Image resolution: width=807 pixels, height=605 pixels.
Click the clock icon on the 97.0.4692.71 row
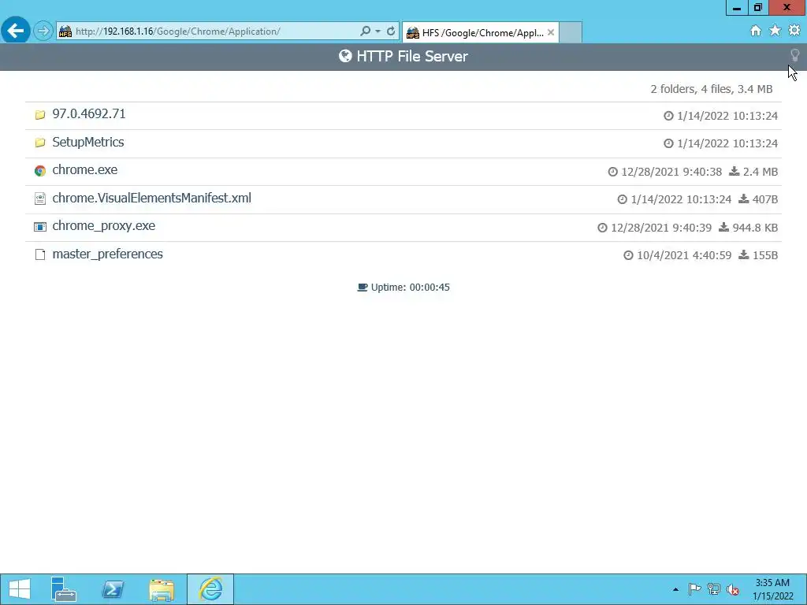668,116
